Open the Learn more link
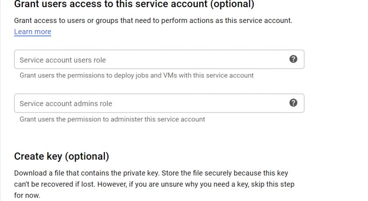This screenshot has height=201, width=368. 33,32
